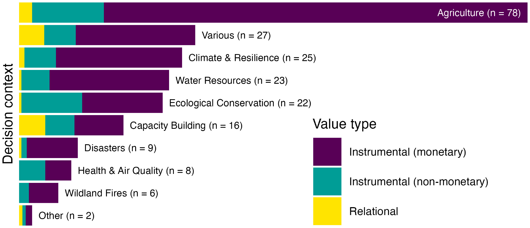Click the "Health & Air Quality (n = 8)" label
Screen dimensions: 530x228
pyautogui.click(x=136, y=171)
